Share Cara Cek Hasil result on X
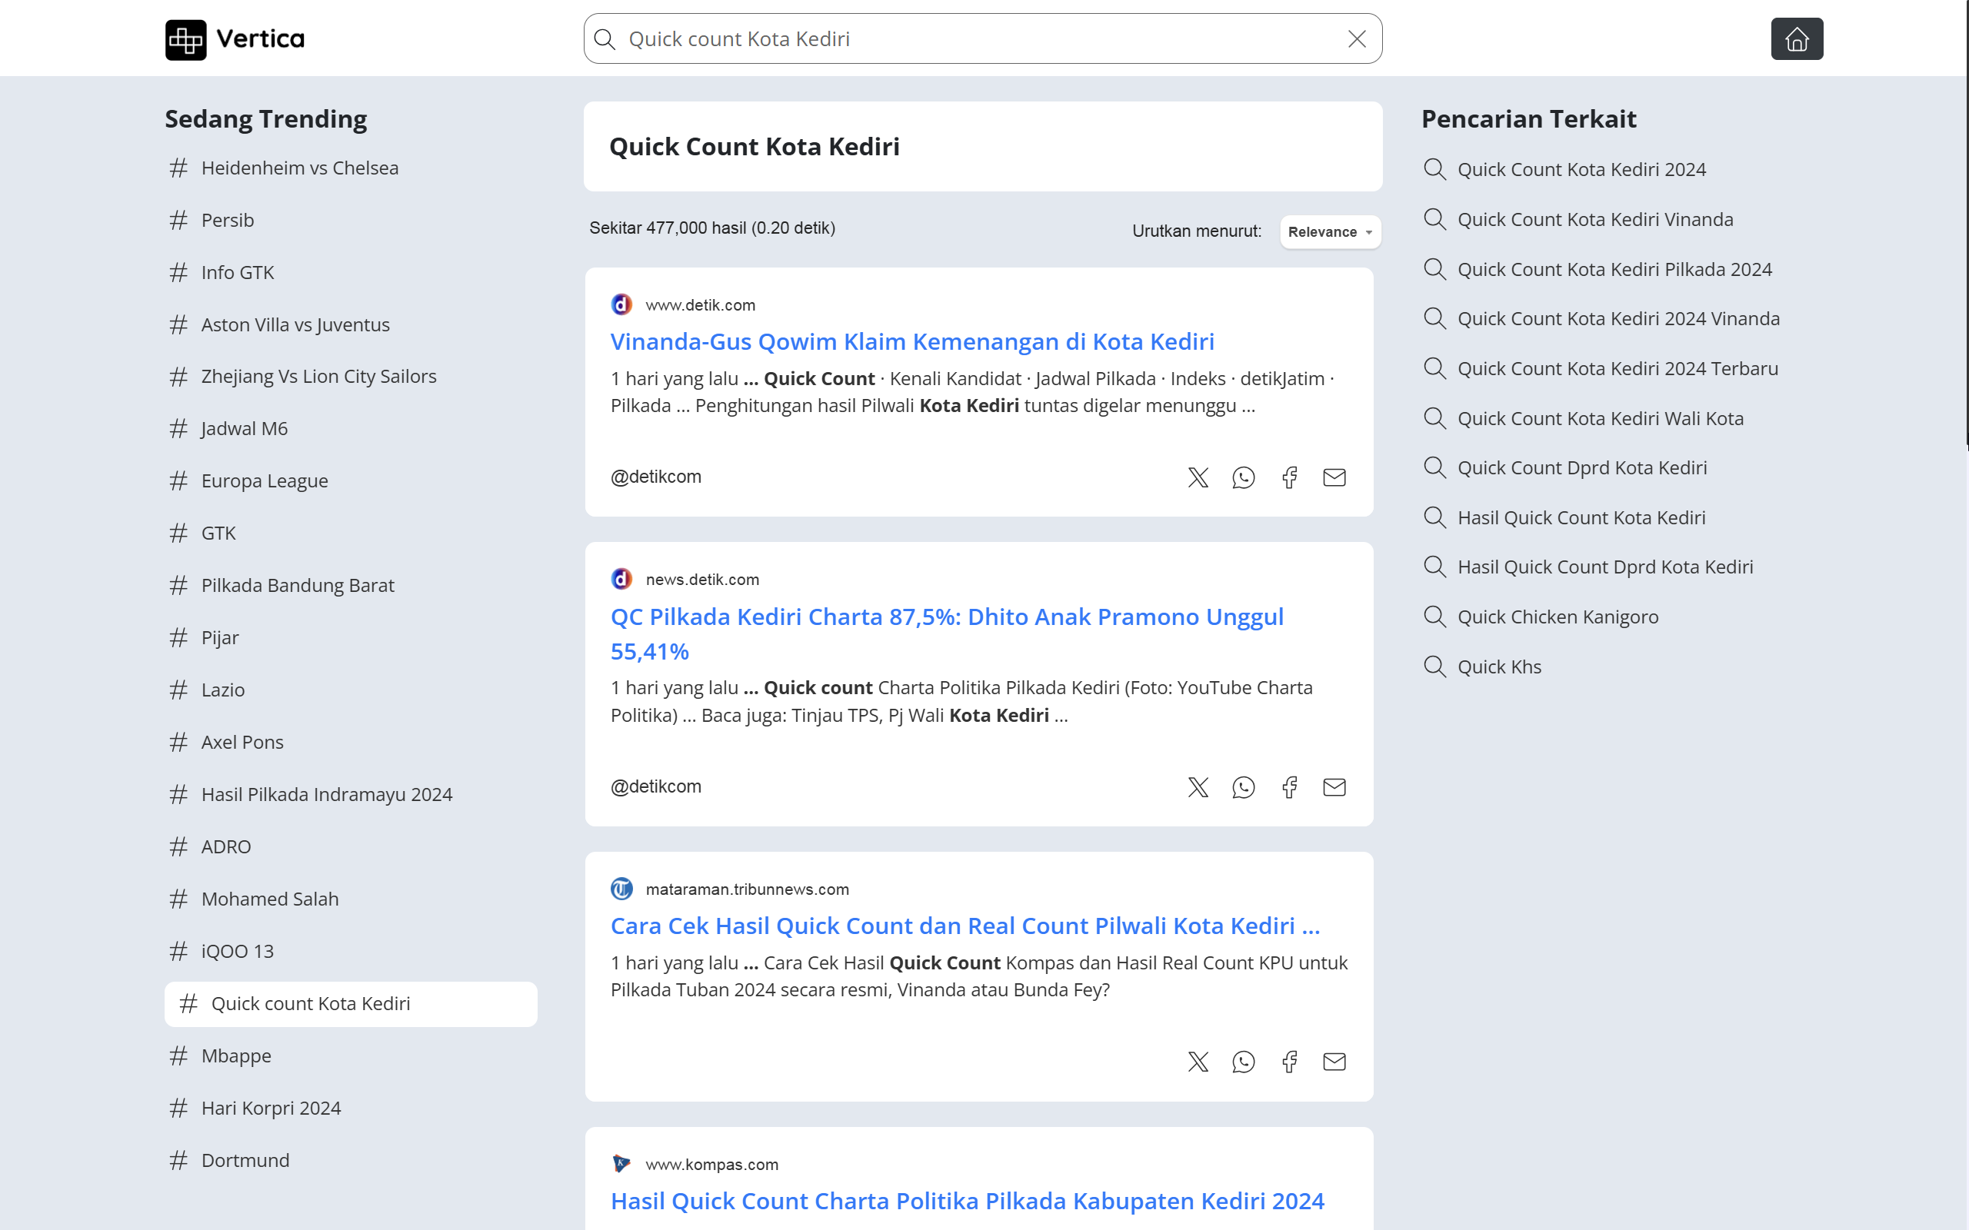1969x1230 pixels. coord(1198,1062)
